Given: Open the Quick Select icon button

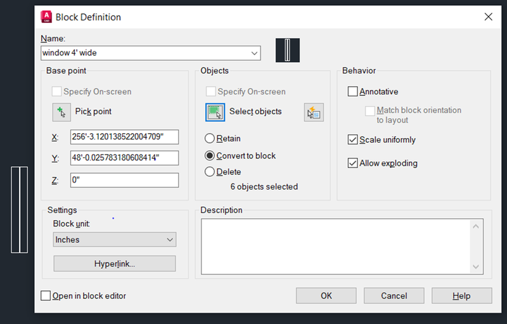Looking at the screenshot, I should (x=314, y=112).
